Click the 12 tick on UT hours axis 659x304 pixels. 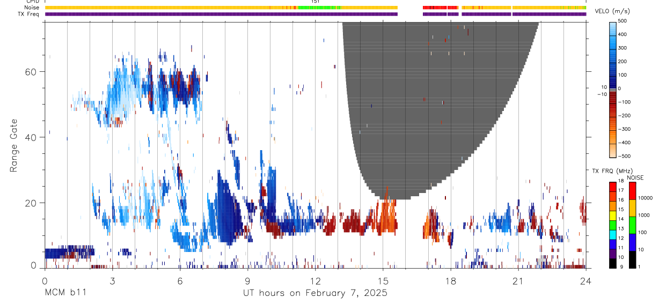pyautogui.click(x=316, y=281)
